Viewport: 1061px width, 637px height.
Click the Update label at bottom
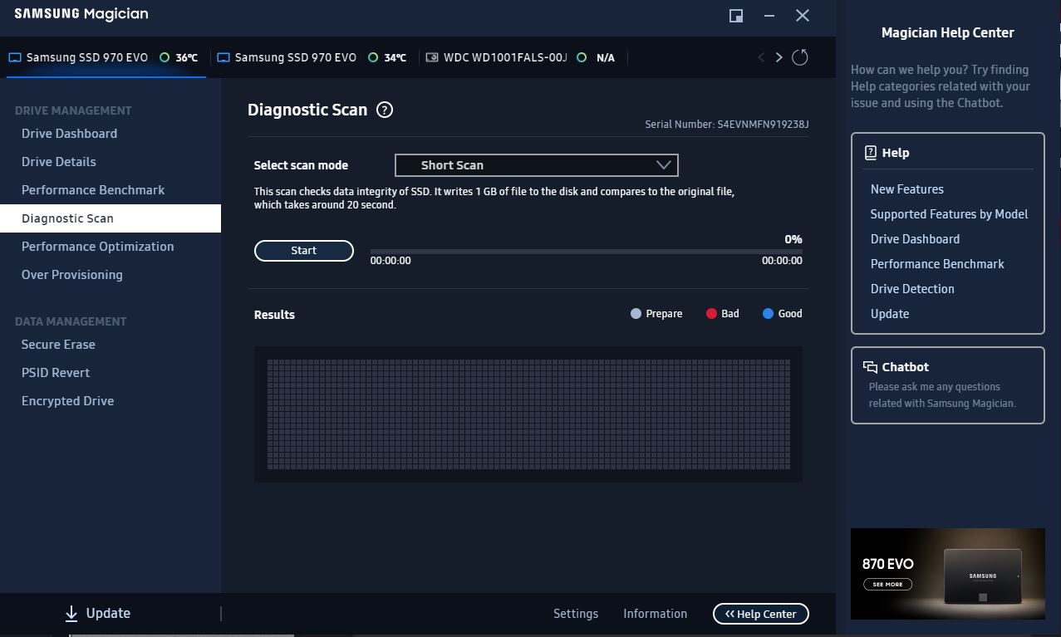[x=108, y=613]
